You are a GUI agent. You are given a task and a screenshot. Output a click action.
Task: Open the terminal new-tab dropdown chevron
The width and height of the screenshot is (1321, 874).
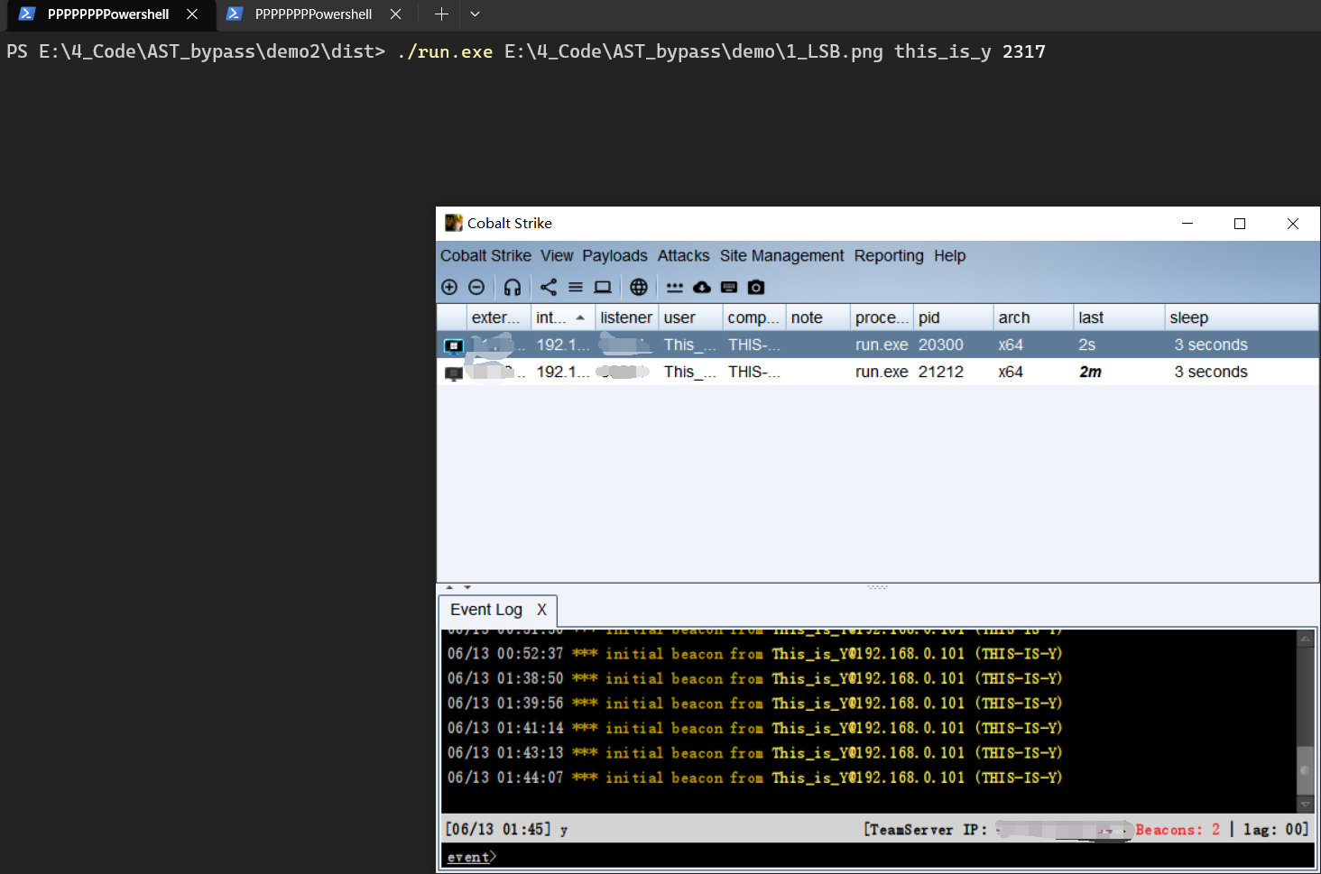475,14
